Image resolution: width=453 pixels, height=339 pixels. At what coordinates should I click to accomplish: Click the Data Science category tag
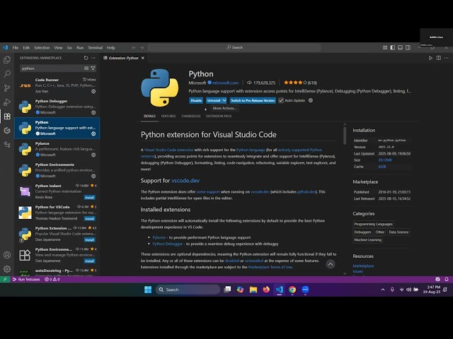coord(398,232)
